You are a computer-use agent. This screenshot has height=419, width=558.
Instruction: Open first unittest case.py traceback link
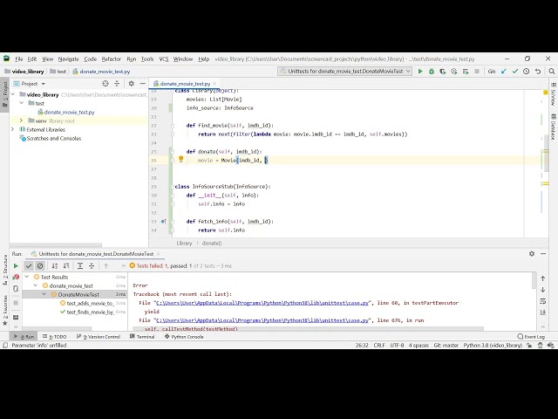(262, 303)
